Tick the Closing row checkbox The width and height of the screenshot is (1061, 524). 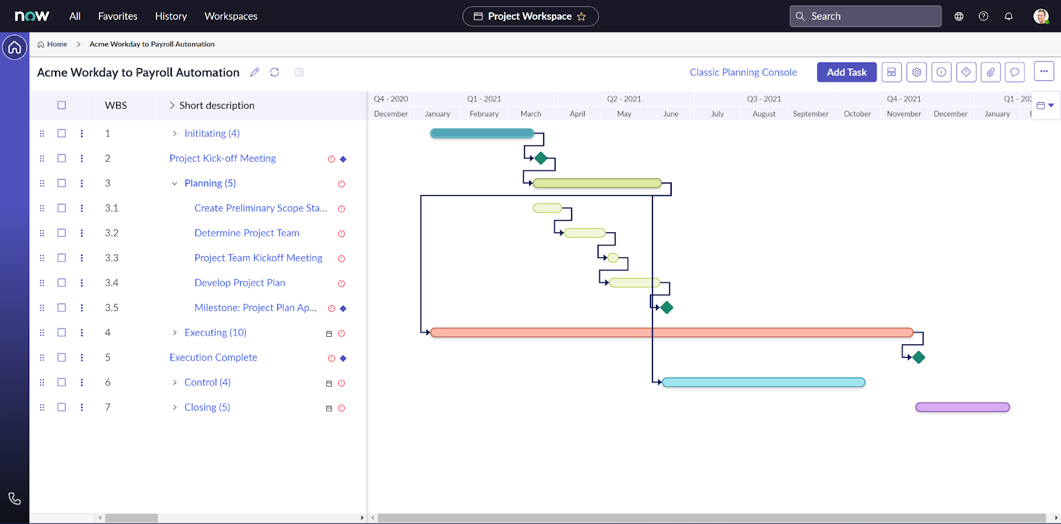tap(62, 407)
